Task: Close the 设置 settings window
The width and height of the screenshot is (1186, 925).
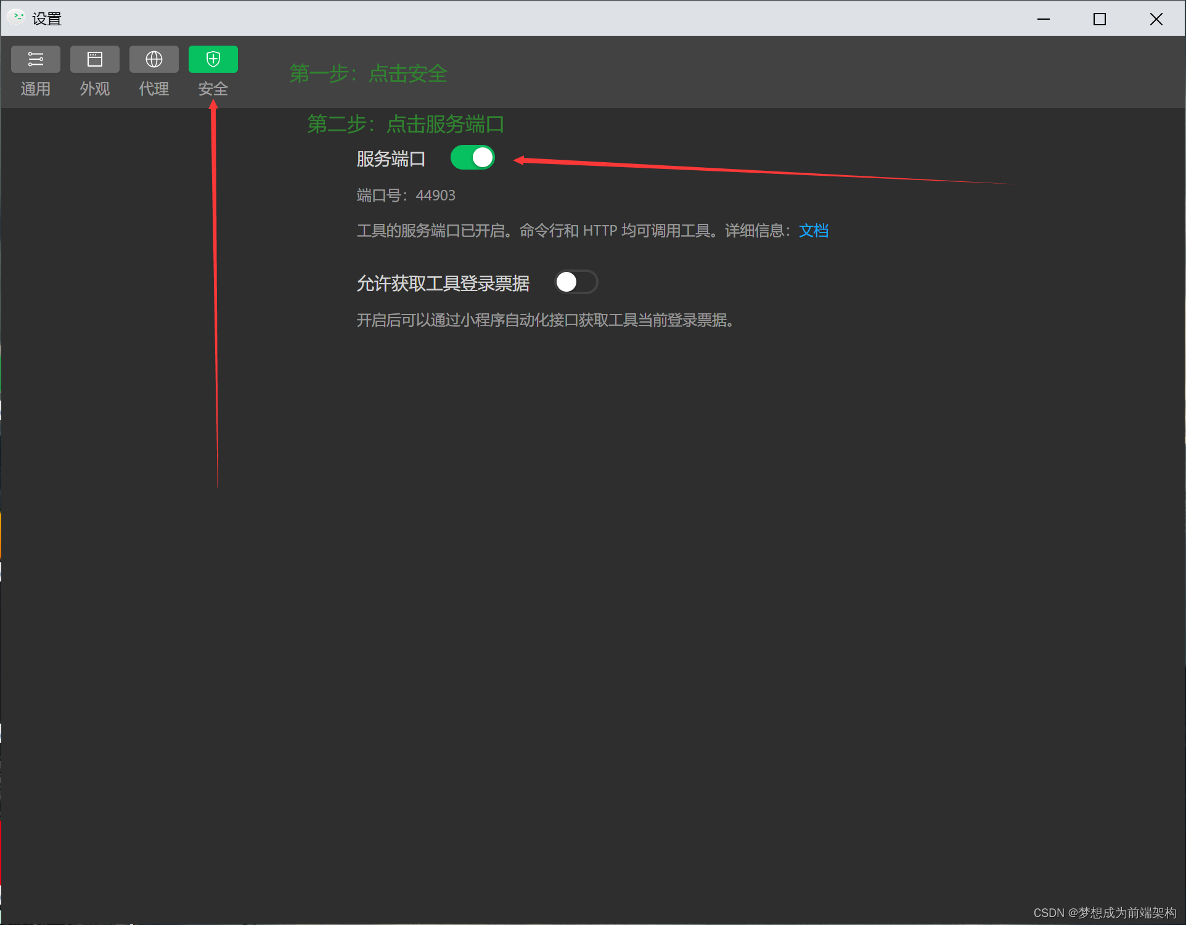Action: [1156, 19]
